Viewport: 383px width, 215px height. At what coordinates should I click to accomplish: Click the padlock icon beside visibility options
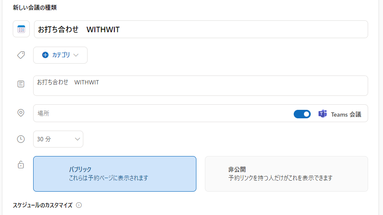click(21, 165)
